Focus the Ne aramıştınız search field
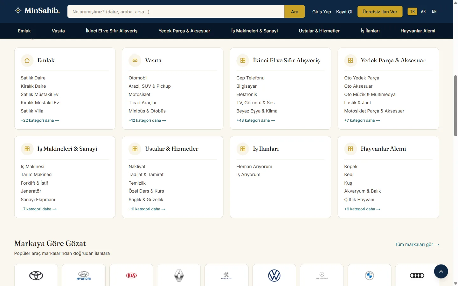 coord(176,11)
